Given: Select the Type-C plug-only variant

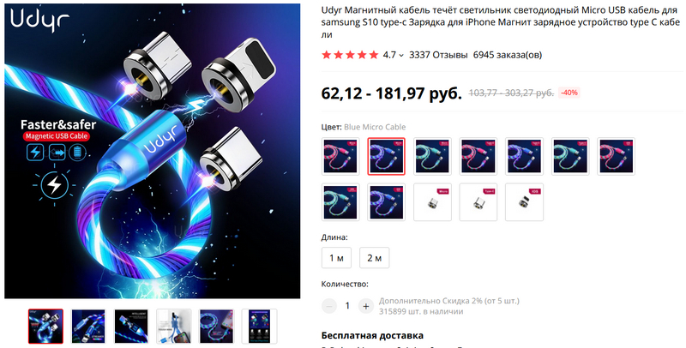Looking at the screenshot, I should (478, 202).
